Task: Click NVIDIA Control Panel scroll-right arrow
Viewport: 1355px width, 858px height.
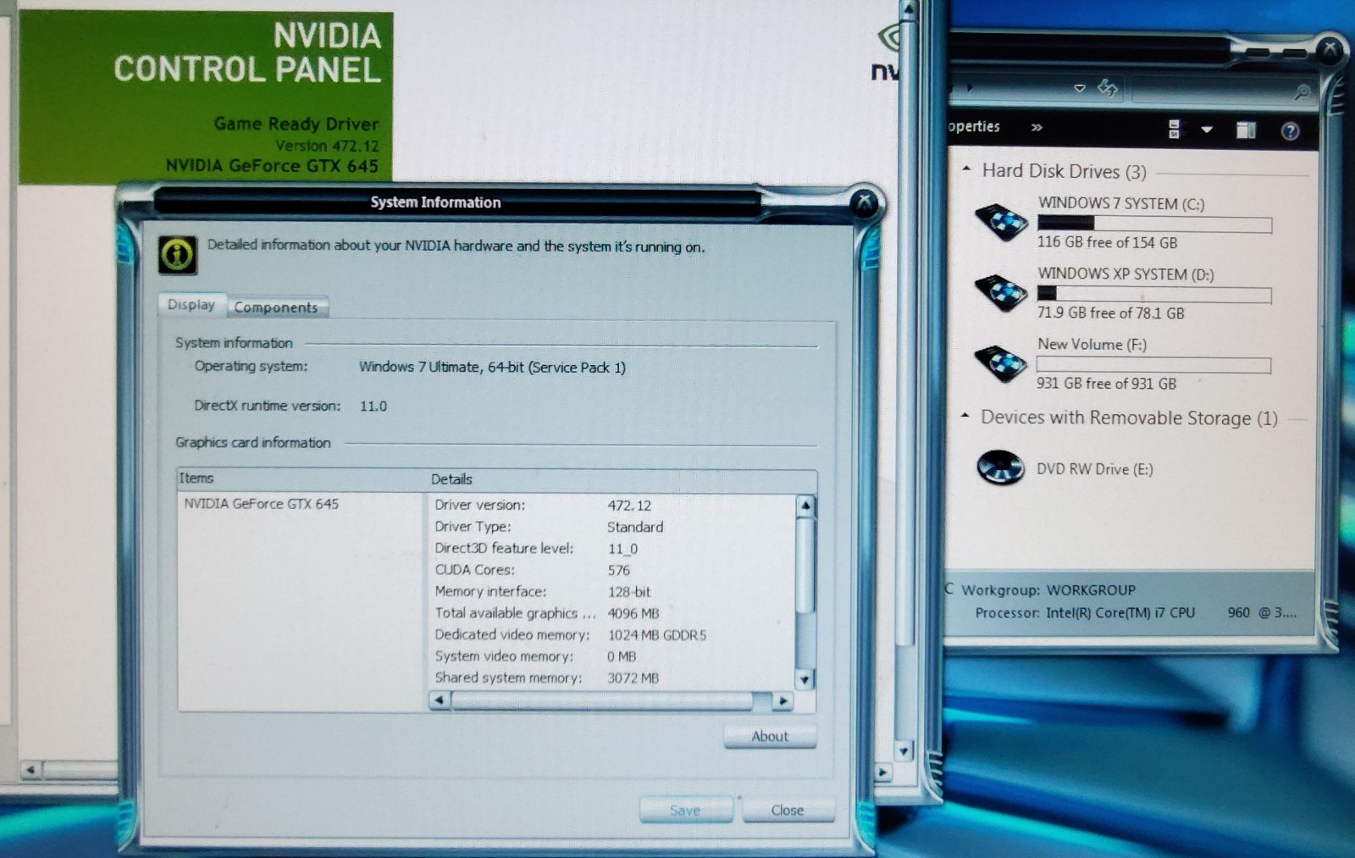Action: (x=882, y=772)
